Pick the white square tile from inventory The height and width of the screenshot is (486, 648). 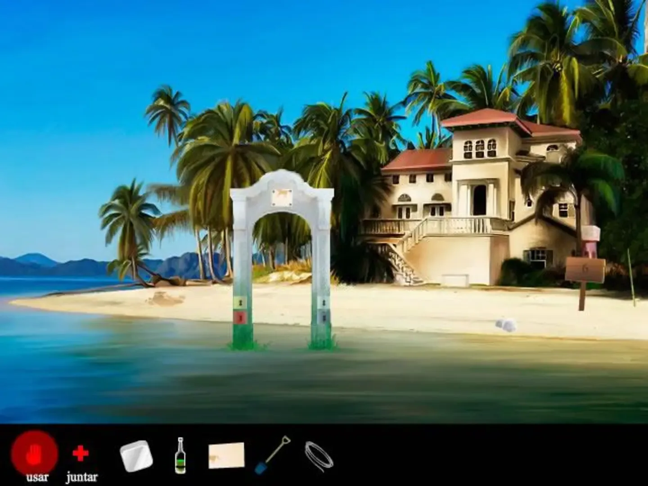136,456
